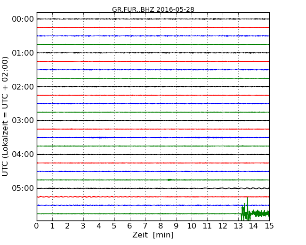Click the Zeit [min] x-axis label
Viewport: 306px width, 245px height.
tap(153, 235)
